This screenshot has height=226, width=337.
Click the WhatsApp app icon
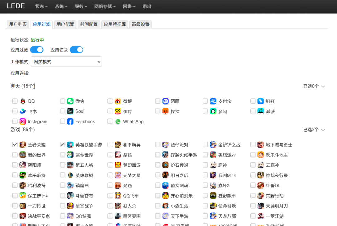[x=118, y=122]
